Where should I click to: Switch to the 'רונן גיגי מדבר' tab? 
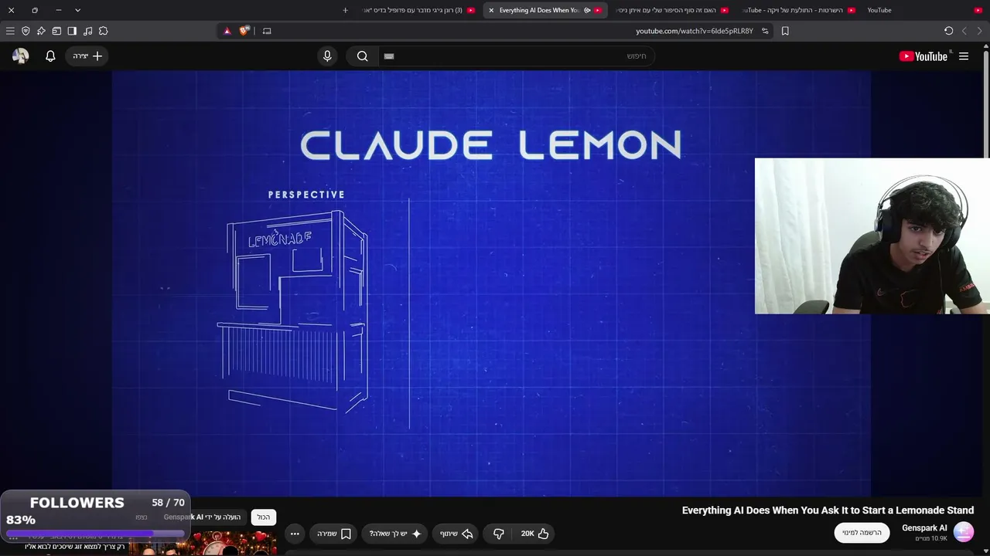coord(418,10)
